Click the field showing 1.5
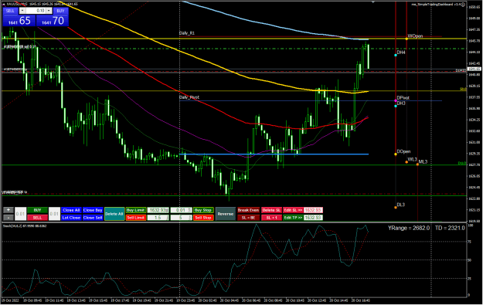Image resolution: width=483 pixels, height=305 pixels. coord(158,218)
